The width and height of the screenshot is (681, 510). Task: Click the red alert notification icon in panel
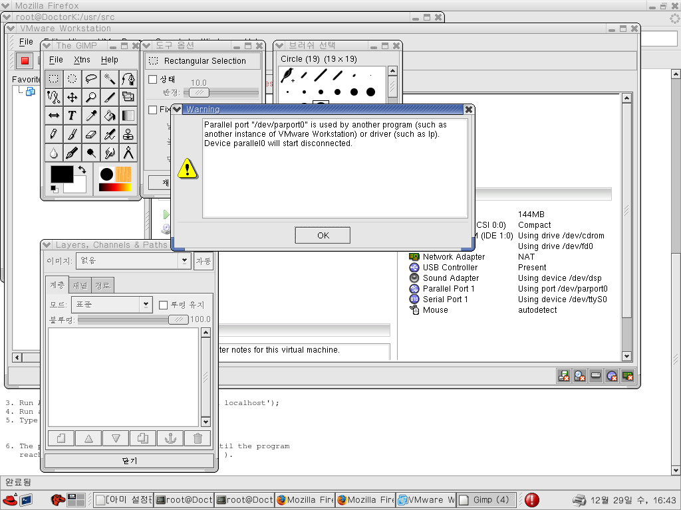pyautogui.click(x=531, y=500)
